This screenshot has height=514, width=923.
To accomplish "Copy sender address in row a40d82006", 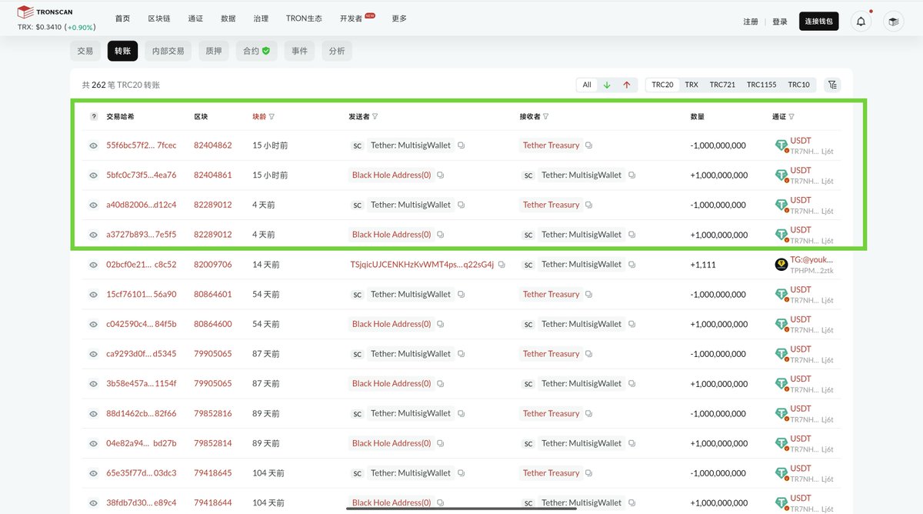I will [x=461, y=205].
